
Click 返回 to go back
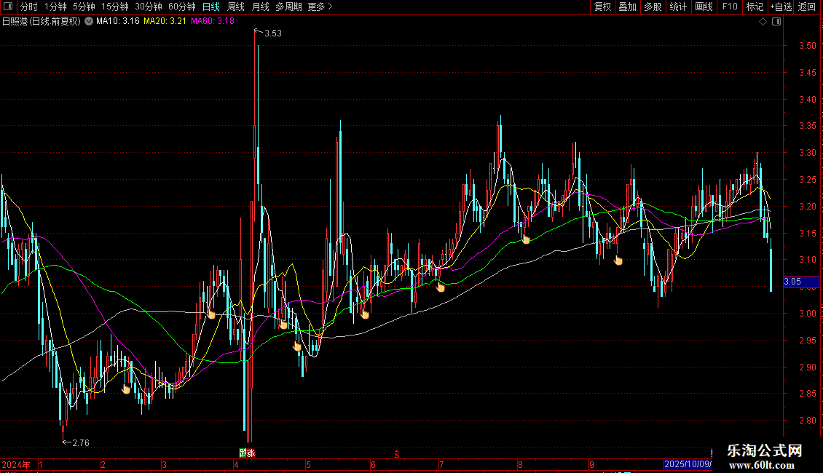(807, 7)
